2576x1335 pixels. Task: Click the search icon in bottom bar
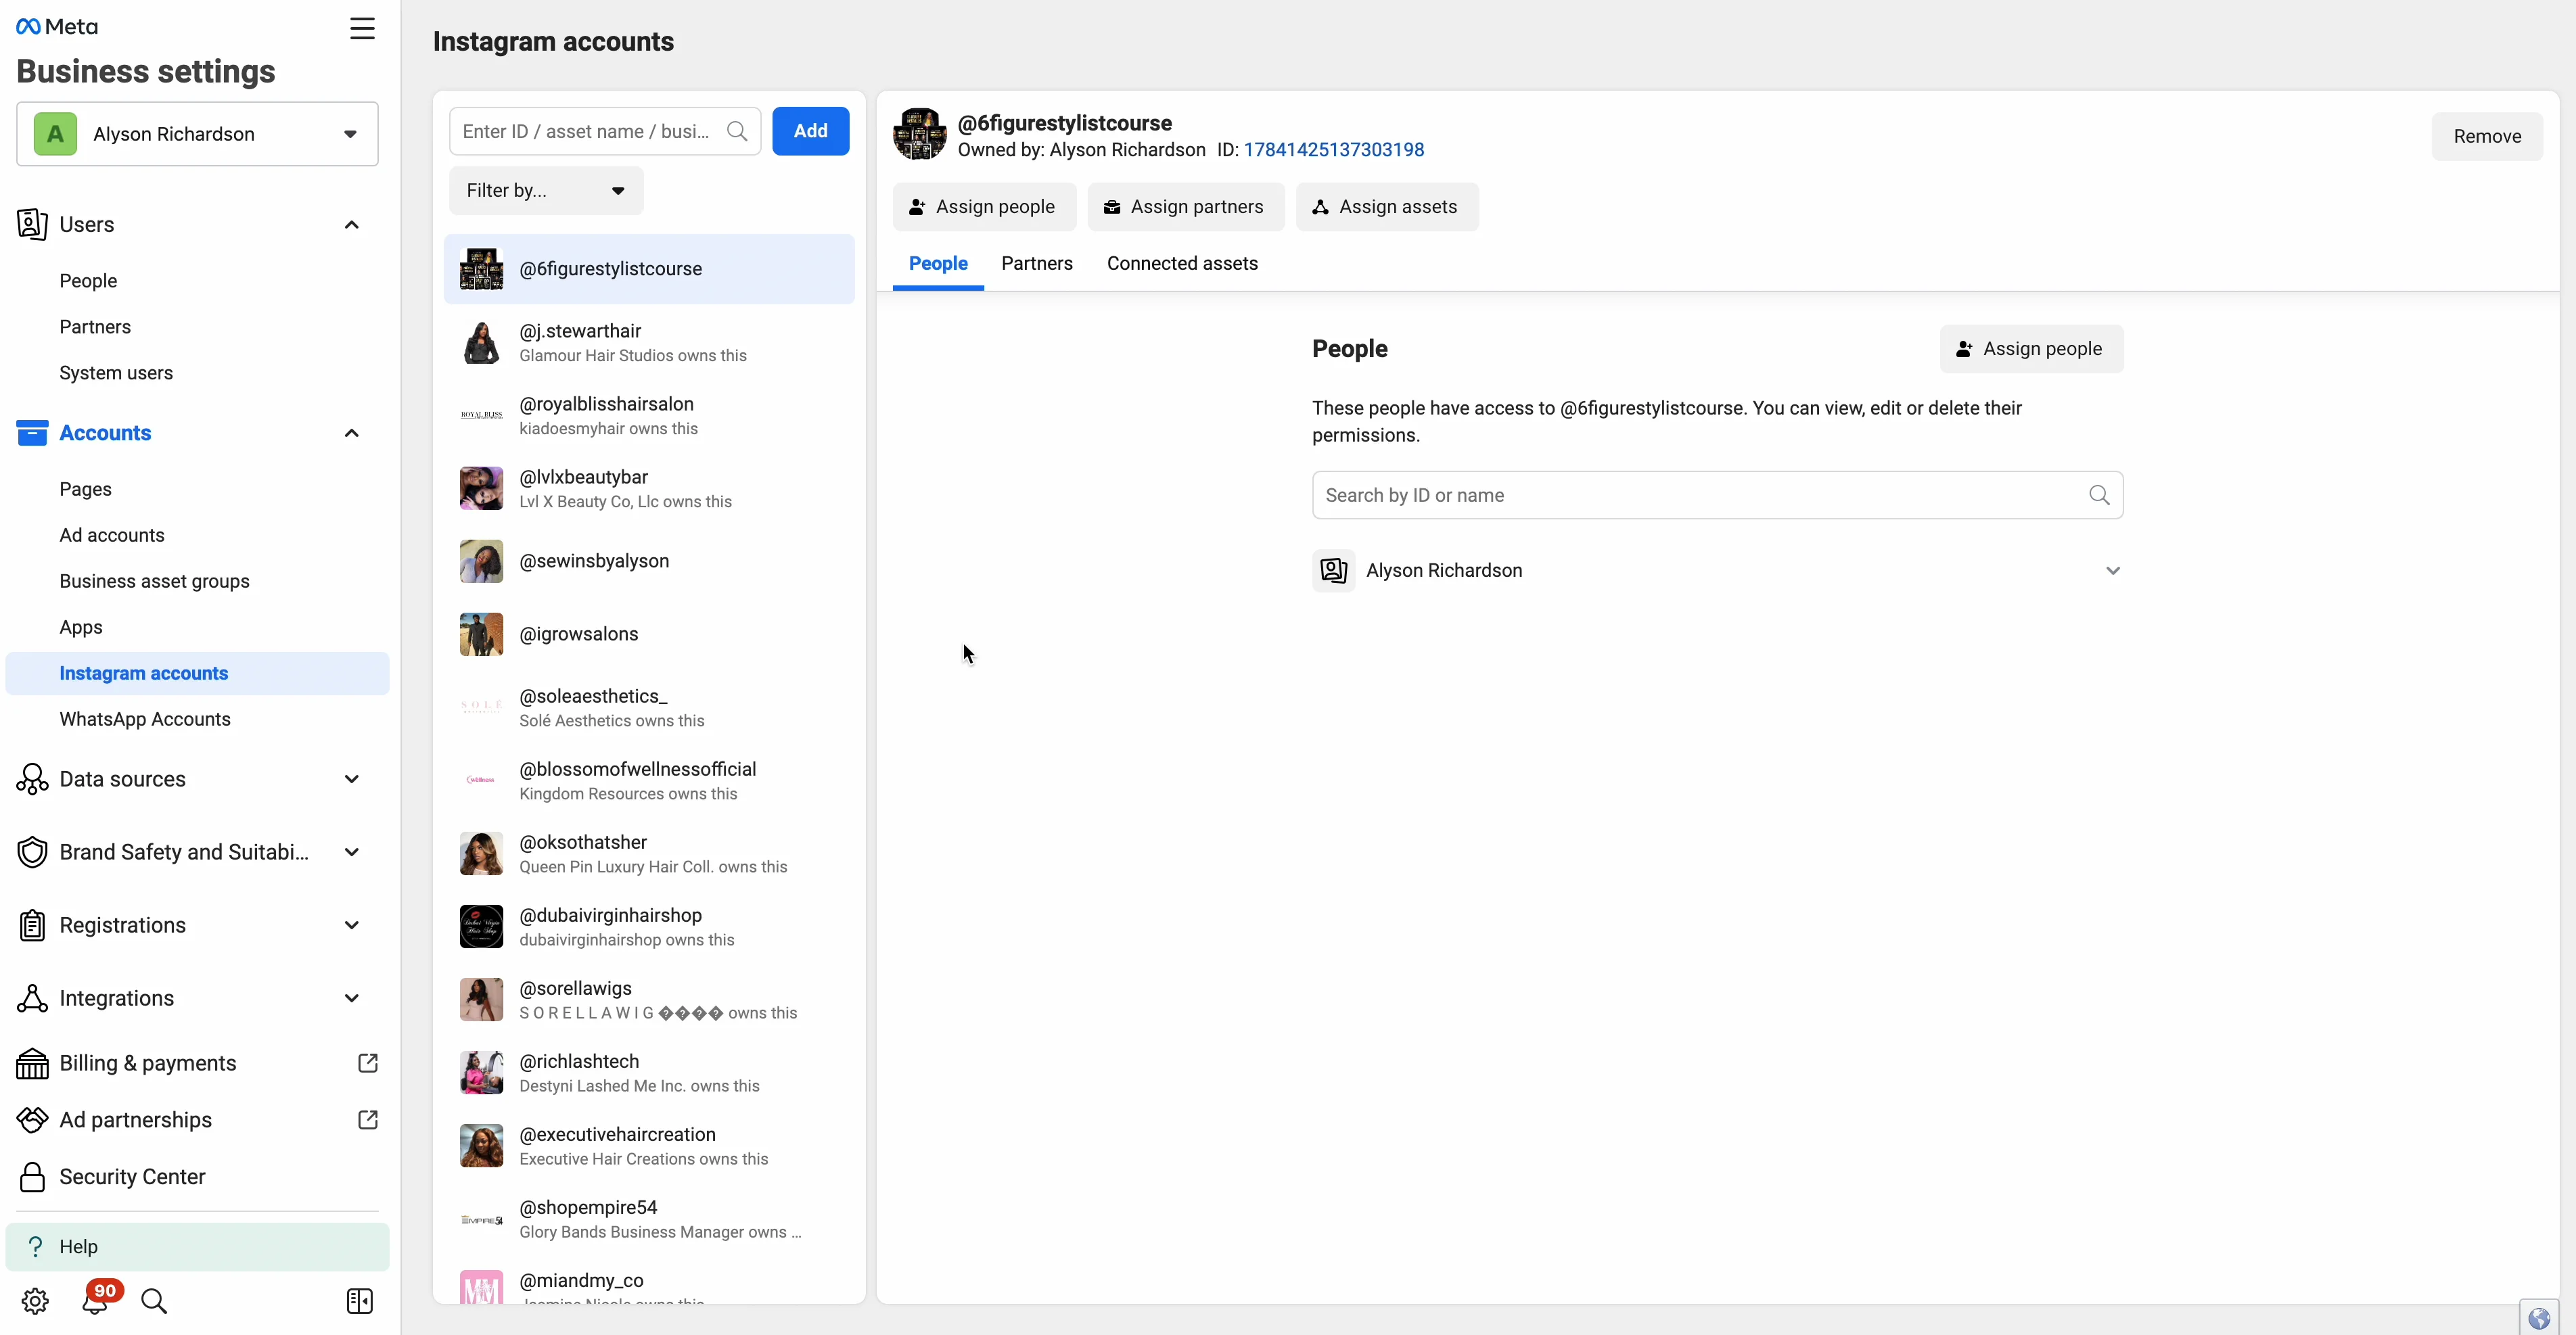point(155,1301)
